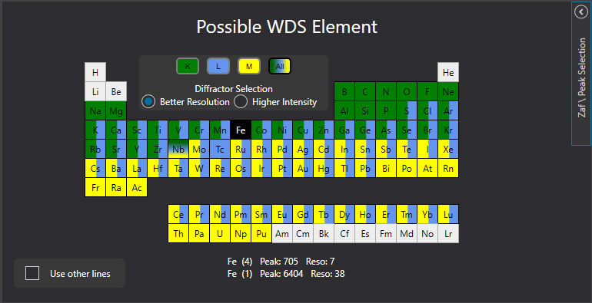The height and width of the screenshot is (303, 592).
Task: Click the disabled Am element cell
Action: [282, 234]
